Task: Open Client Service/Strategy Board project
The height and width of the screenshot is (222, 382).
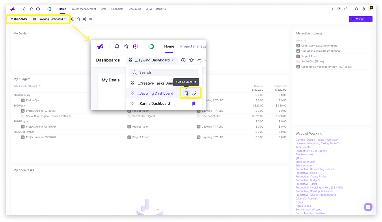Action: point(319,46)
